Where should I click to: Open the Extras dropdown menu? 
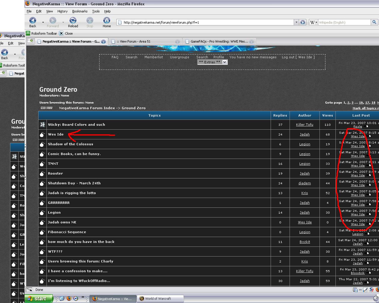coord(212,62)
